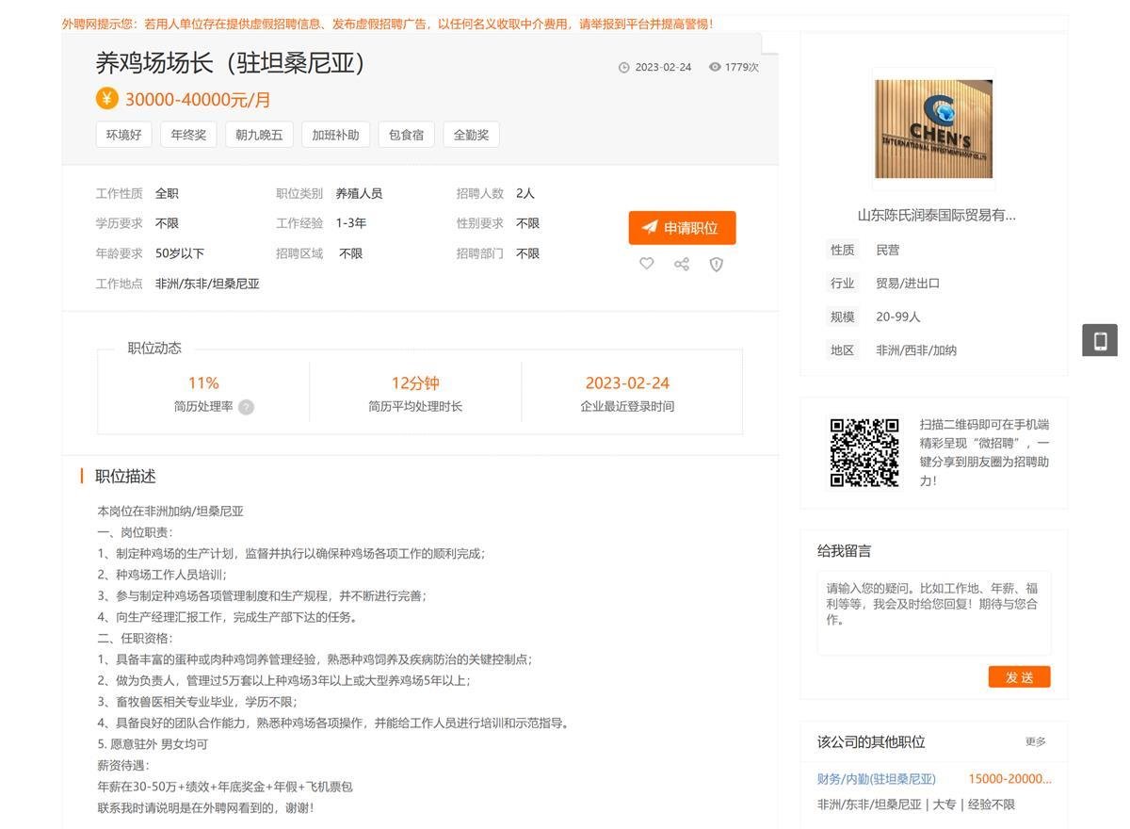Open the tooltip question mark beside 简历处理率
The height and width of the screenshot is (829, 1130).
(246, 407)
